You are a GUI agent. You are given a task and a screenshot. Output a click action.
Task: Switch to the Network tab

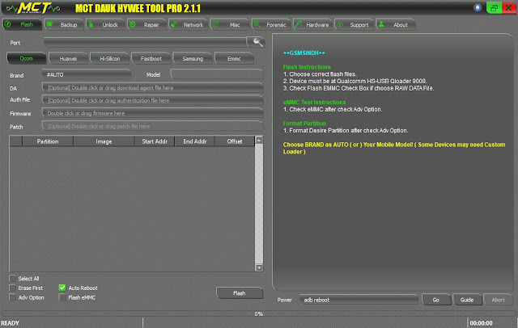[189, 25]
